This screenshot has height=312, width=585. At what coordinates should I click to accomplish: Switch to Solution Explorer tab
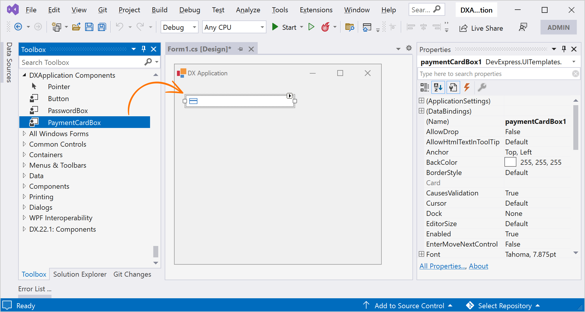point(80,274)
